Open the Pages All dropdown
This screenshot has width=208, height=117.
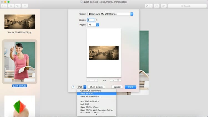pyautogui.click(x=93, y=25)
